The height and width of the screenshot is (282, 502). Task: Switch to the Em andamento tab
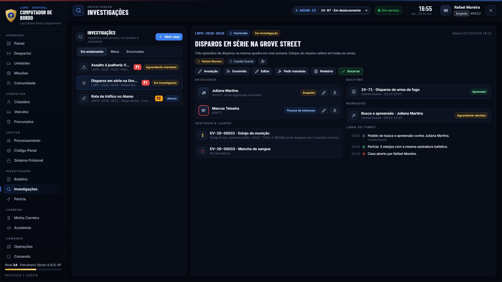(x=92, y=52)
